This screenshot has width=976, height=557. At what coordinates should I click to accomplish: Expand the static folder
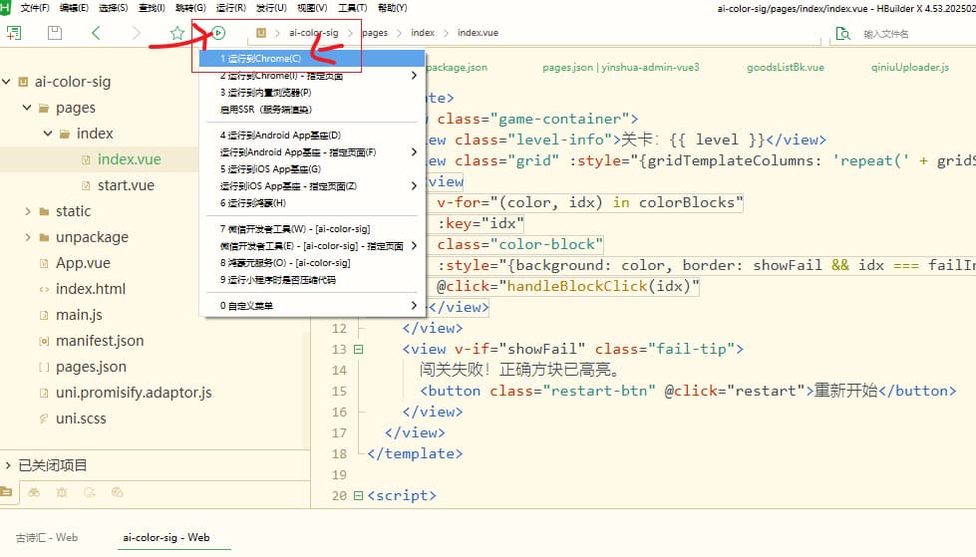pyautogui.click(x=28, y=211)
